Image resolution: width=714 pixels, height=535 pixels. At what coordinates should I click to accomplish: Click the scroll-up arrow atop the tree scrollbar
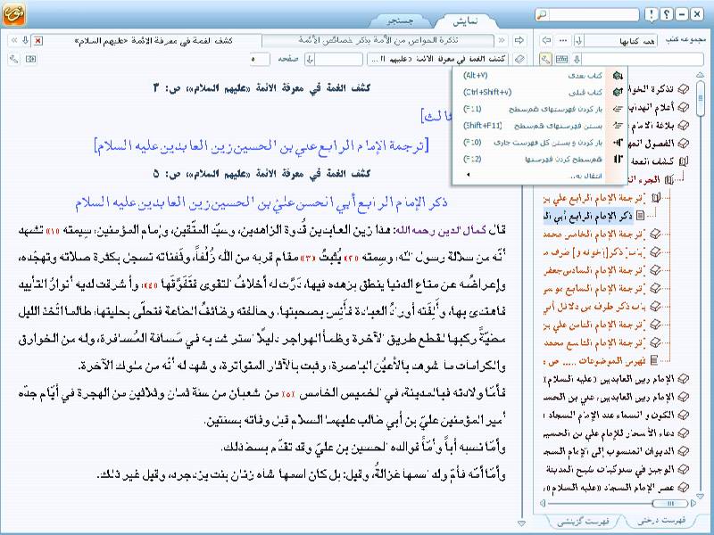[701, 75]
